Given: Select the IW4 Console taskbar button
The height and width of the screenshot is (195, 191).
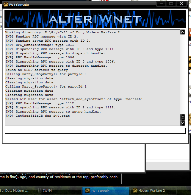Looking at the screenshot, I should [x=106, y=191].
